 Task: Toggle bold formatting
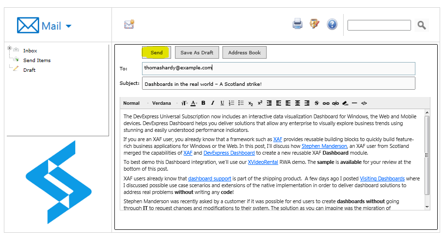(x=203, y=103)
